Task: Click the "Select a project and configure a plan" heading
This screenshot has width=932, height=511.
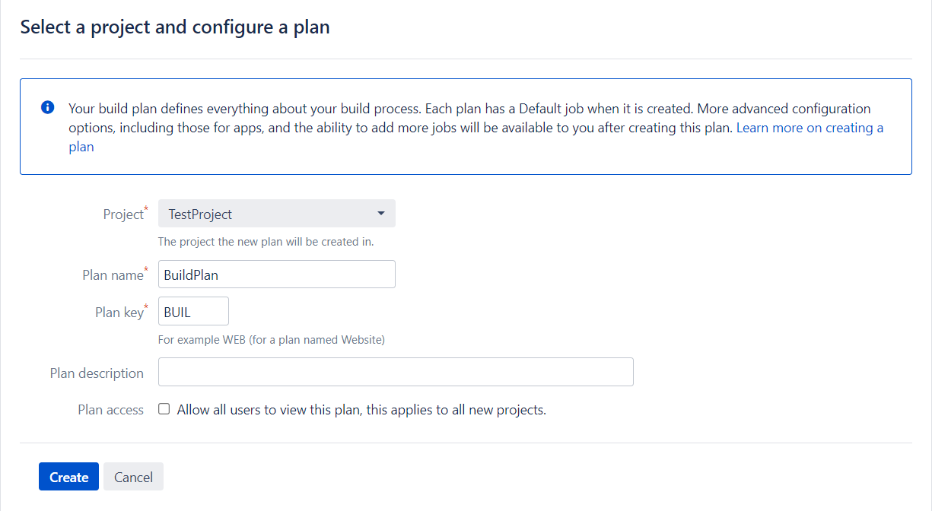Action: point(175,27)
